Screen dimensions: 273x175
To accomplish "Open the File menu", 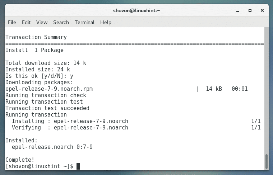I will [12, 22].
